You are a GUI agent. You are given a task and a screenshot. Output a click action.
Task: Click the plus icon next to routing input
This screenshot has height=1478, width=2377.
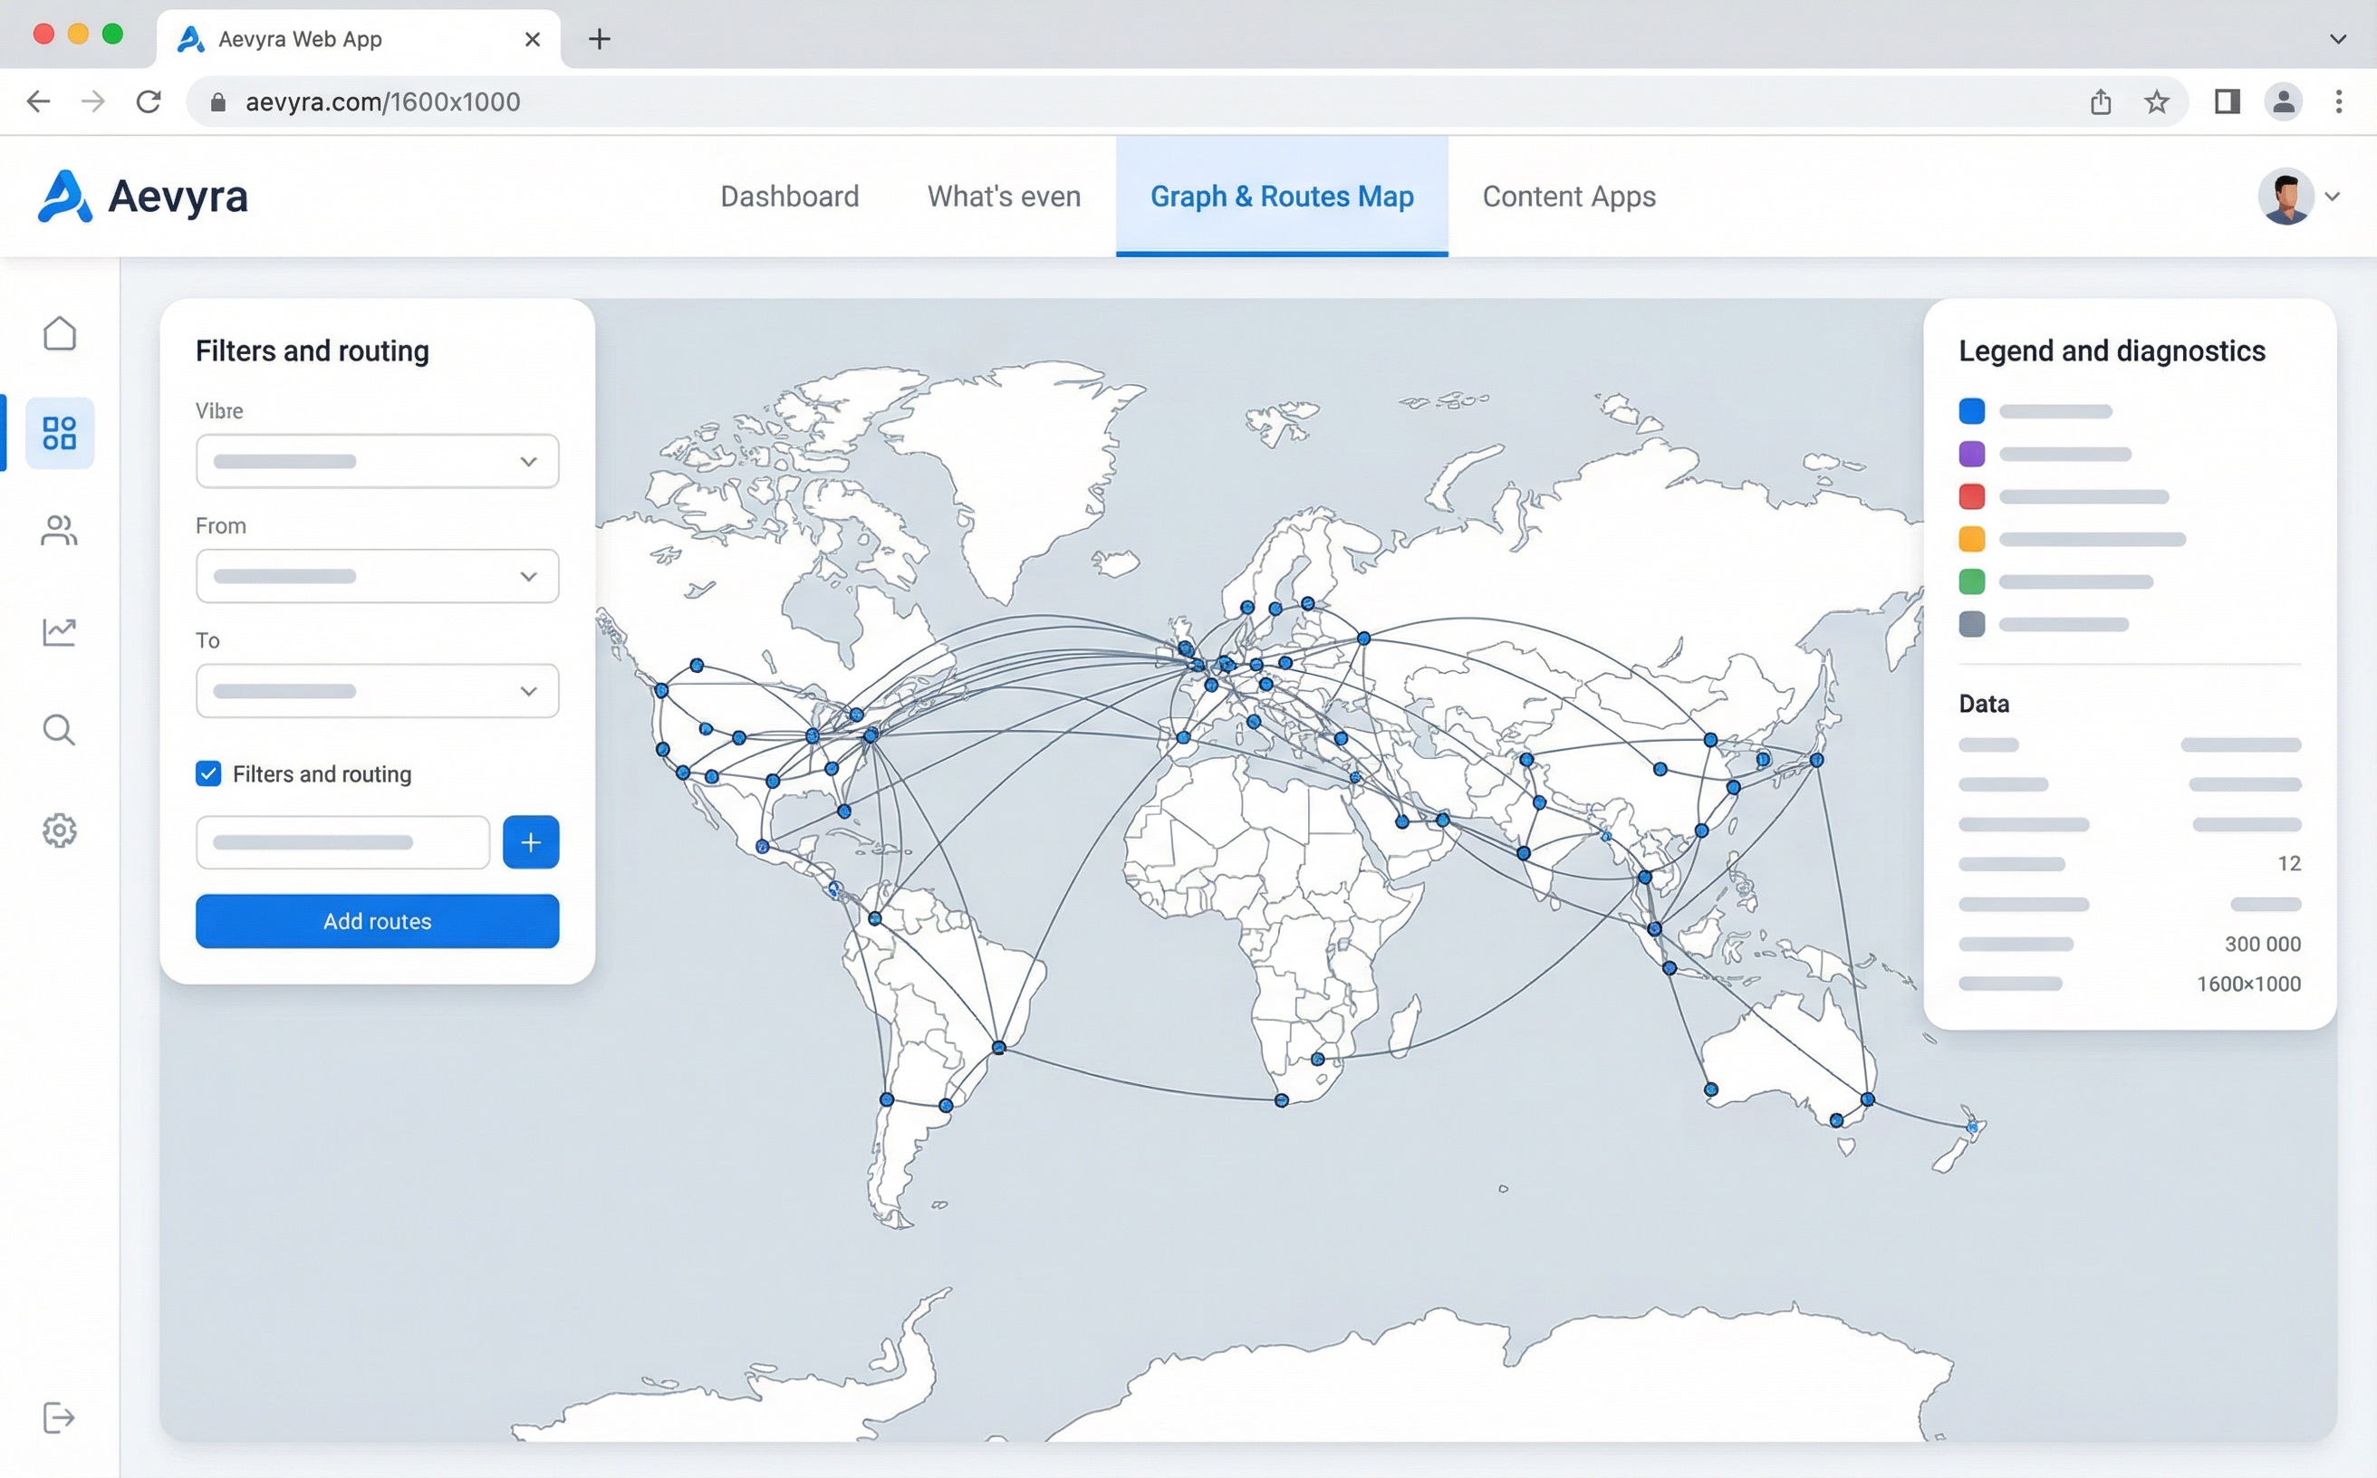pos(531,841)
